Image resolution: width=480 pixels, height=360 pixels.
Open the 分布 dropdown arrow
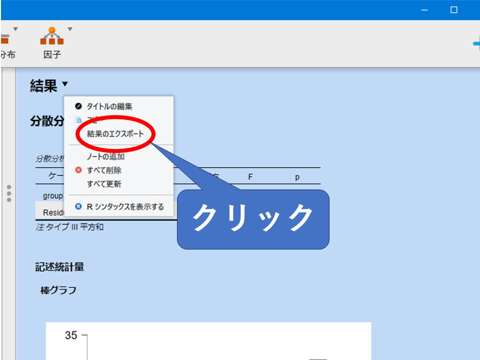[x=15, y=29]
